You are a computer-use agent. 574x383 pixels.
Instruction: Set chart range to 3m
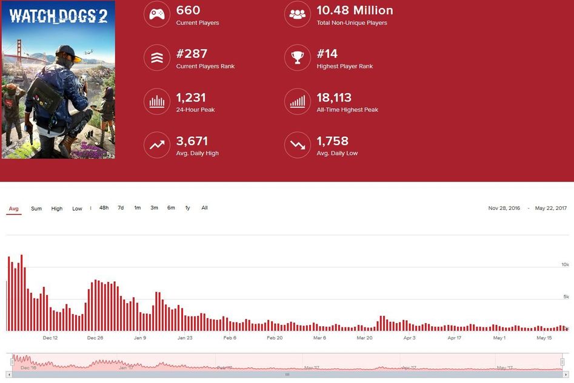pyautogui.click(x=154, y=208)
